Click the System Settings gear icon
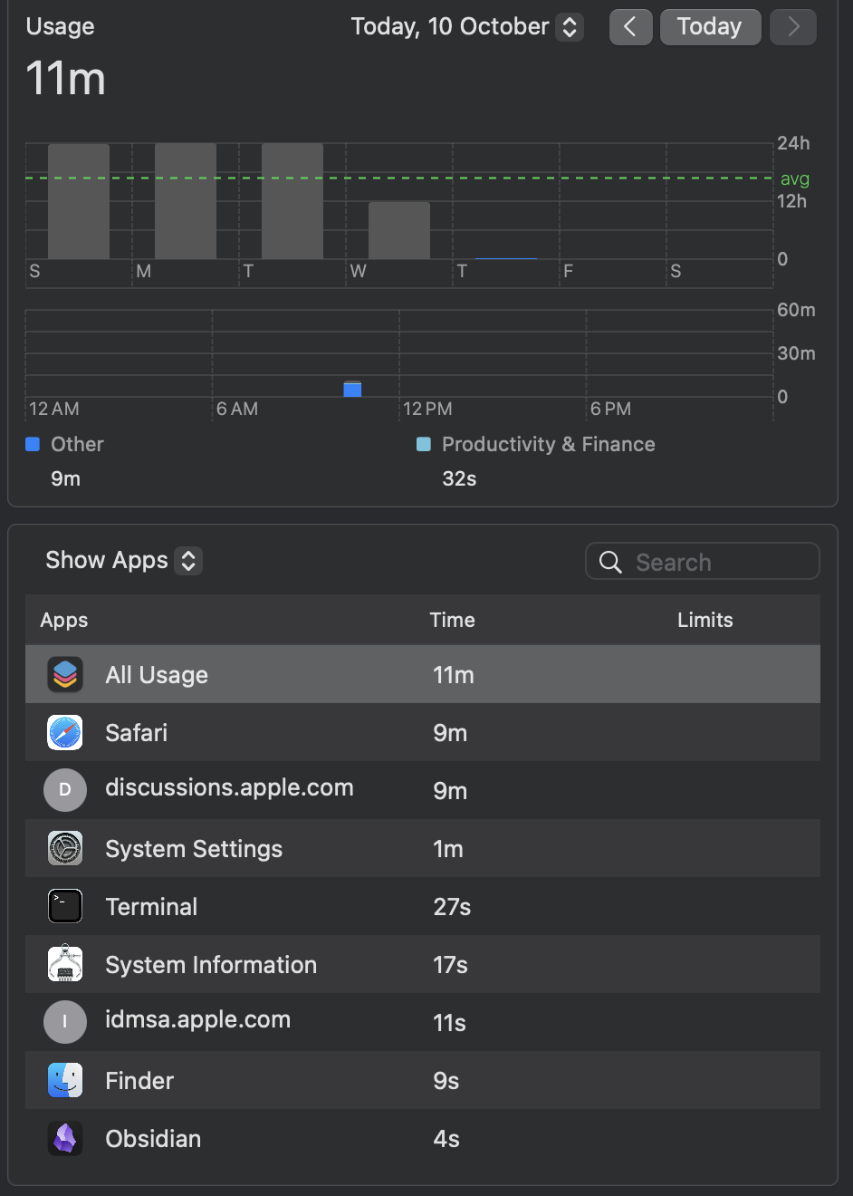 65,848
